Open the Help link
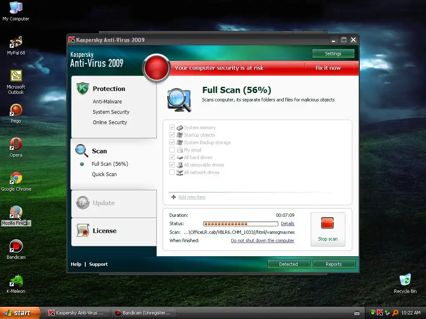This screenshot has height=319, width=426. click(76, 264)
